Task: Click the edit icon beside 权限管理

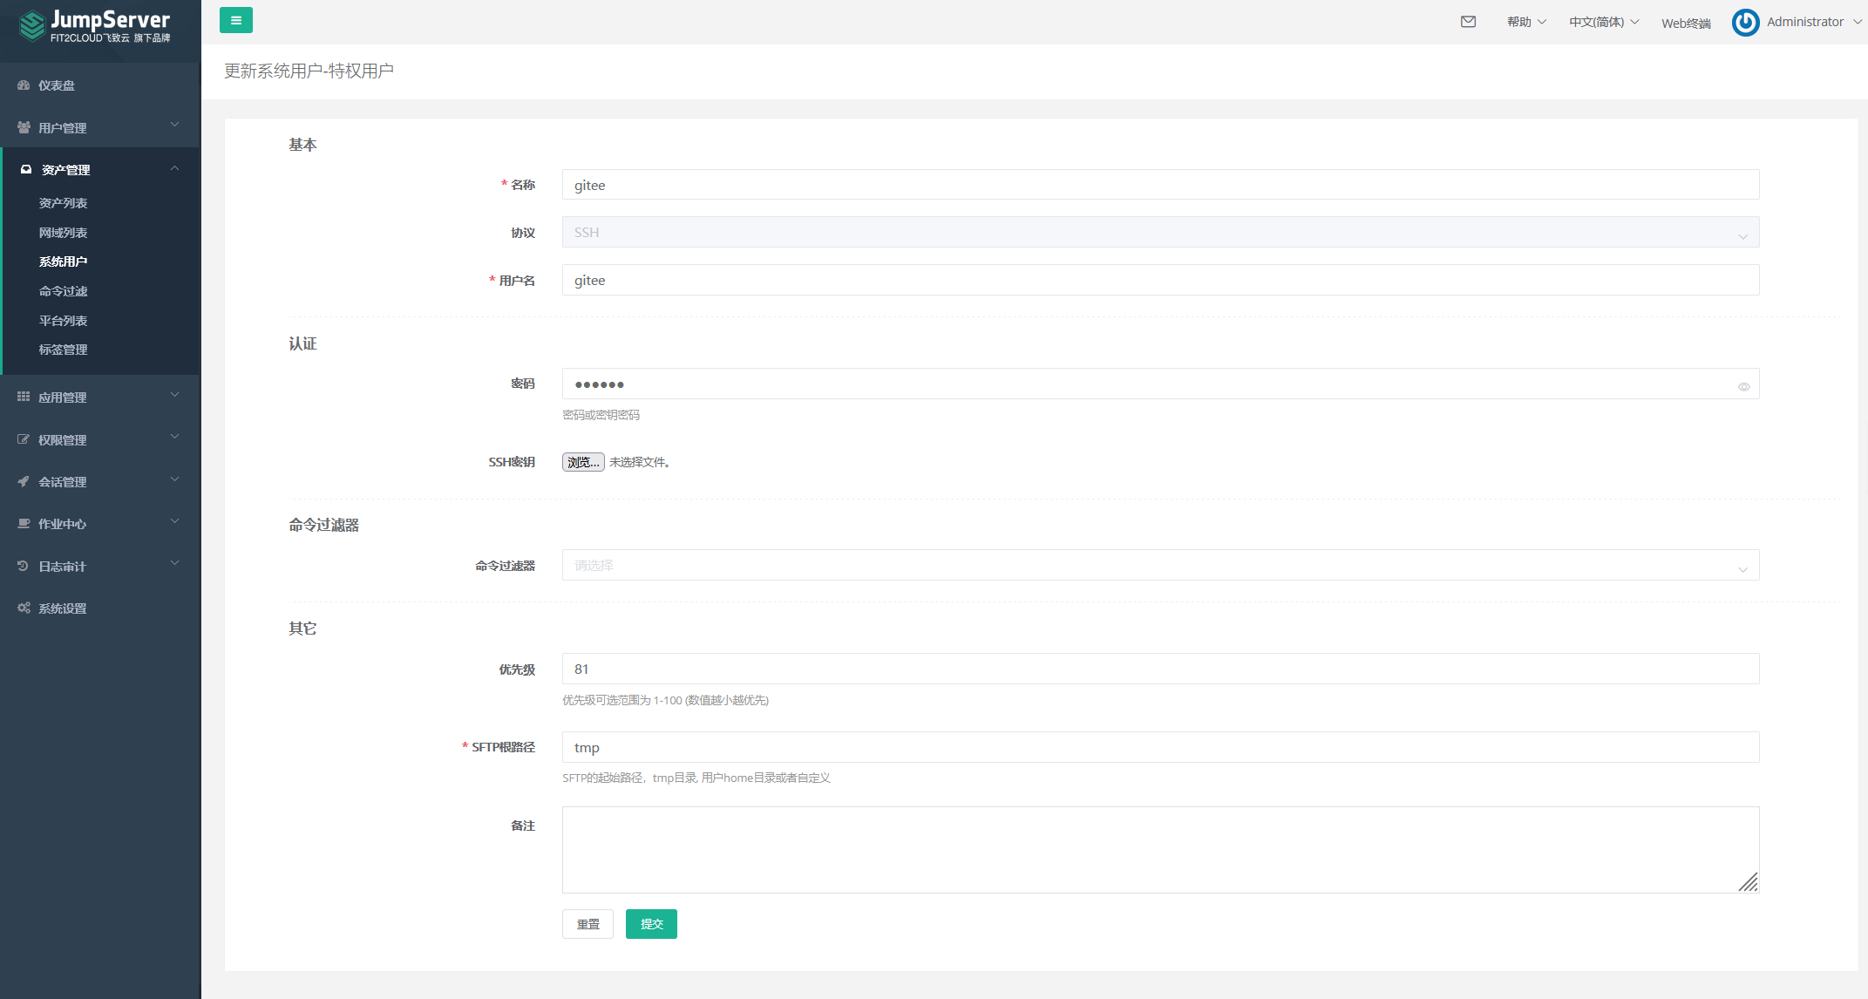Action: point(24,439)
